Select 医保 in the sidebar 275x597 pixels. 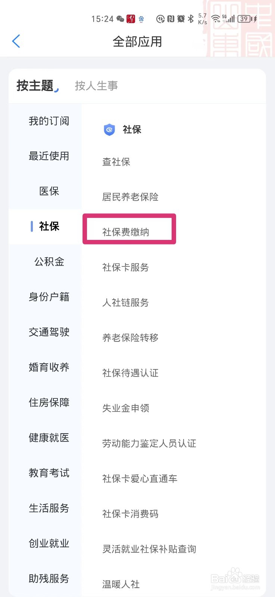[x=49, y=191]
